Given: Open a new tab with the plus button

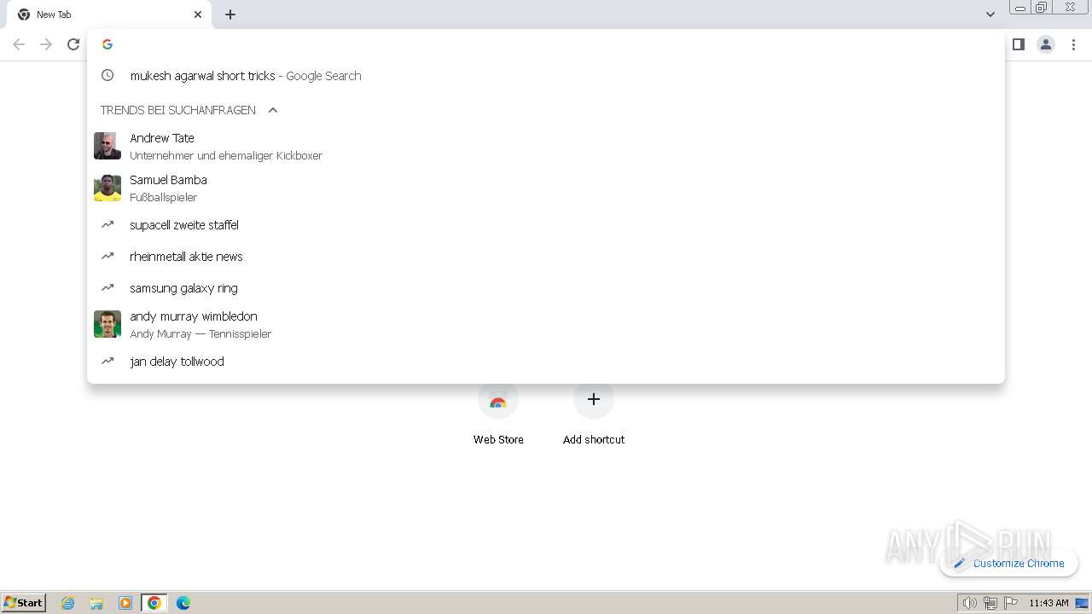Looking at the screenshot, I should [230, 14].
